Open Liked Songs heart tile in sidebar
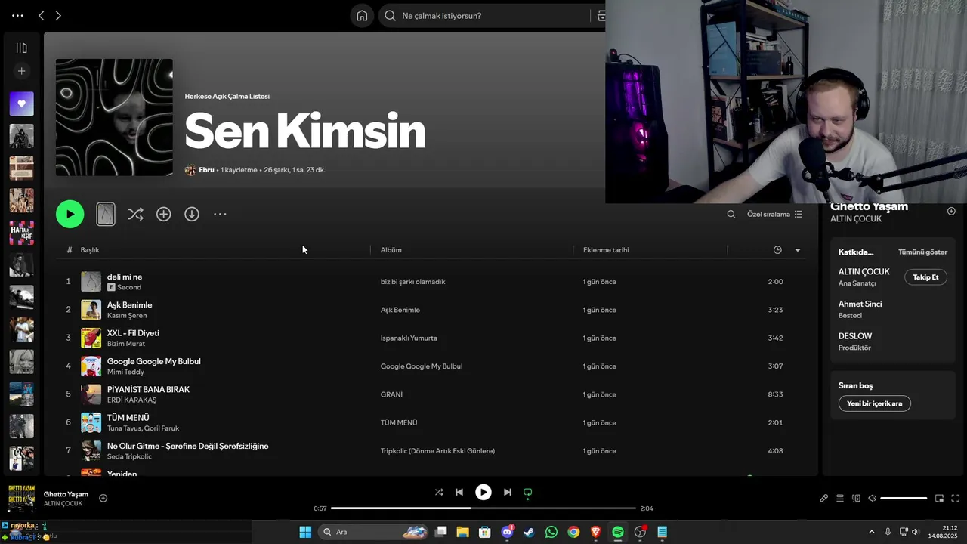The width and height of the screenshot is (967, 544). click(21, 104)
